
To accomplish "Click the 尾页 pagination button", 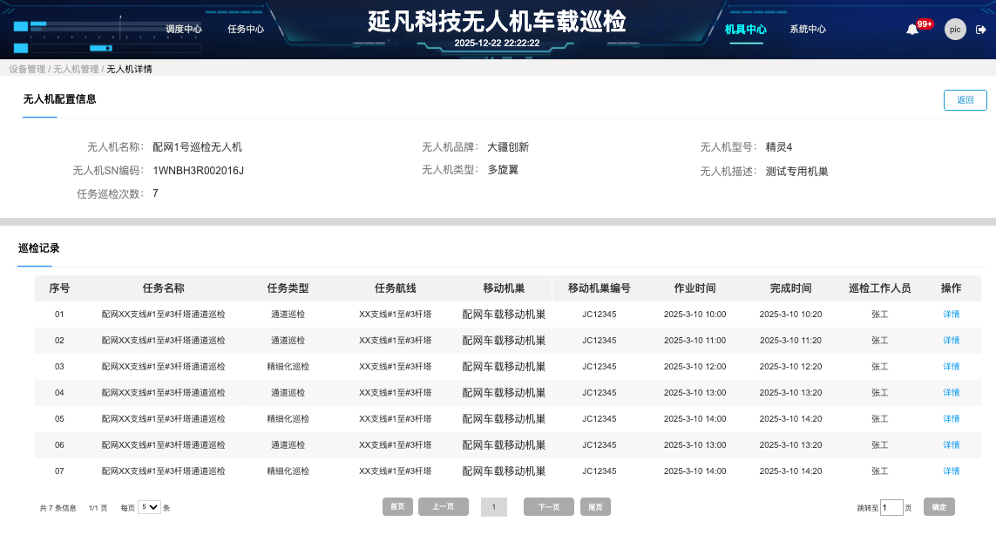I will pos(595,506).
